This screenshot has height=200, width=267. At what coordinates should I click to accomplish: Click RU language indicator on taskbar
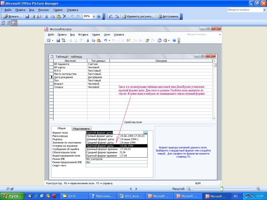tap(235, 196)
